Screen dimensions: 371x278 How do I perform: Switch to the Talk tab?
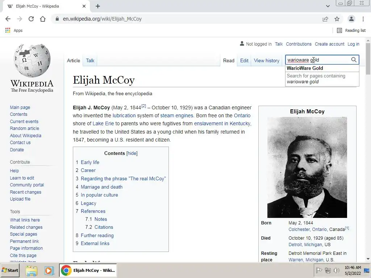90,60
